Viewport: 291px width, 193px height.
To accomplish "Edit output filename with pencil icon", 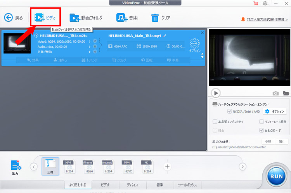I will [x=165, y=36].
